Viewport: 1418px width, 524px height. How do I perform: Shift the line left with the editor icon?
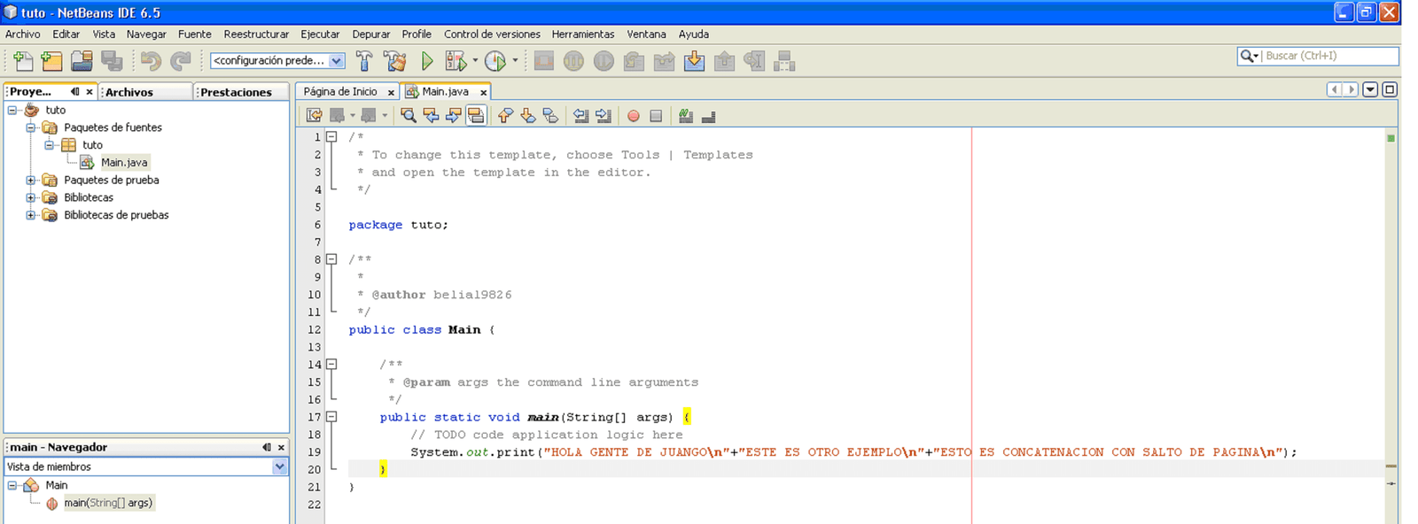point(581,115)
